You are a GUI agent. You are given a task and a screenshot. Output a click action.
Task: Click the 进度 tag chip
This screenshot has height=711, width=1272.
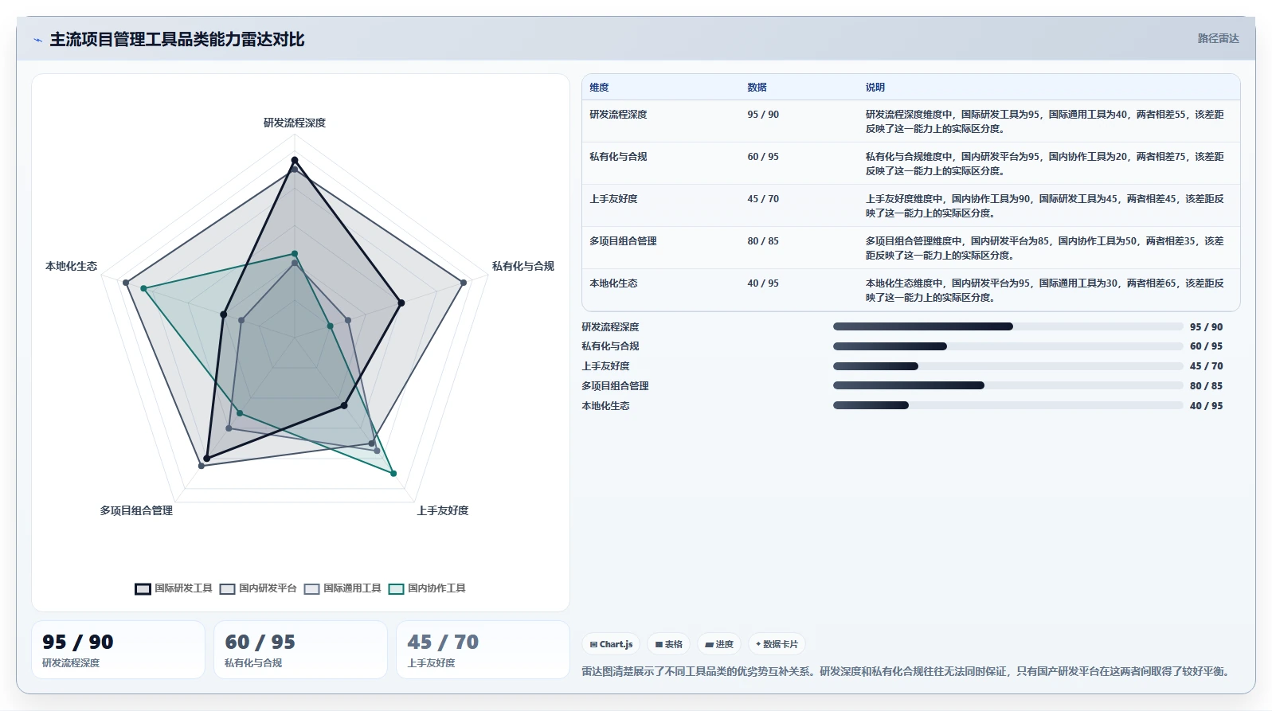pyautogui.click(x=718, y=644)
